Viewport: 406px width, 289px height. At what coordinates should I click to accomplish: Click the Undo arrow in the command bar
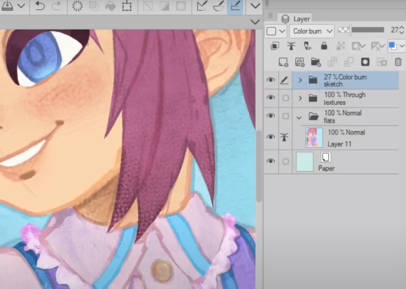[40, 6]
